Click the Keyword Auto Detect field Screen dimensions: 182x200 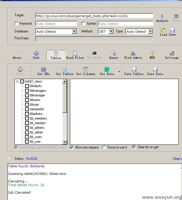point(56,24)
